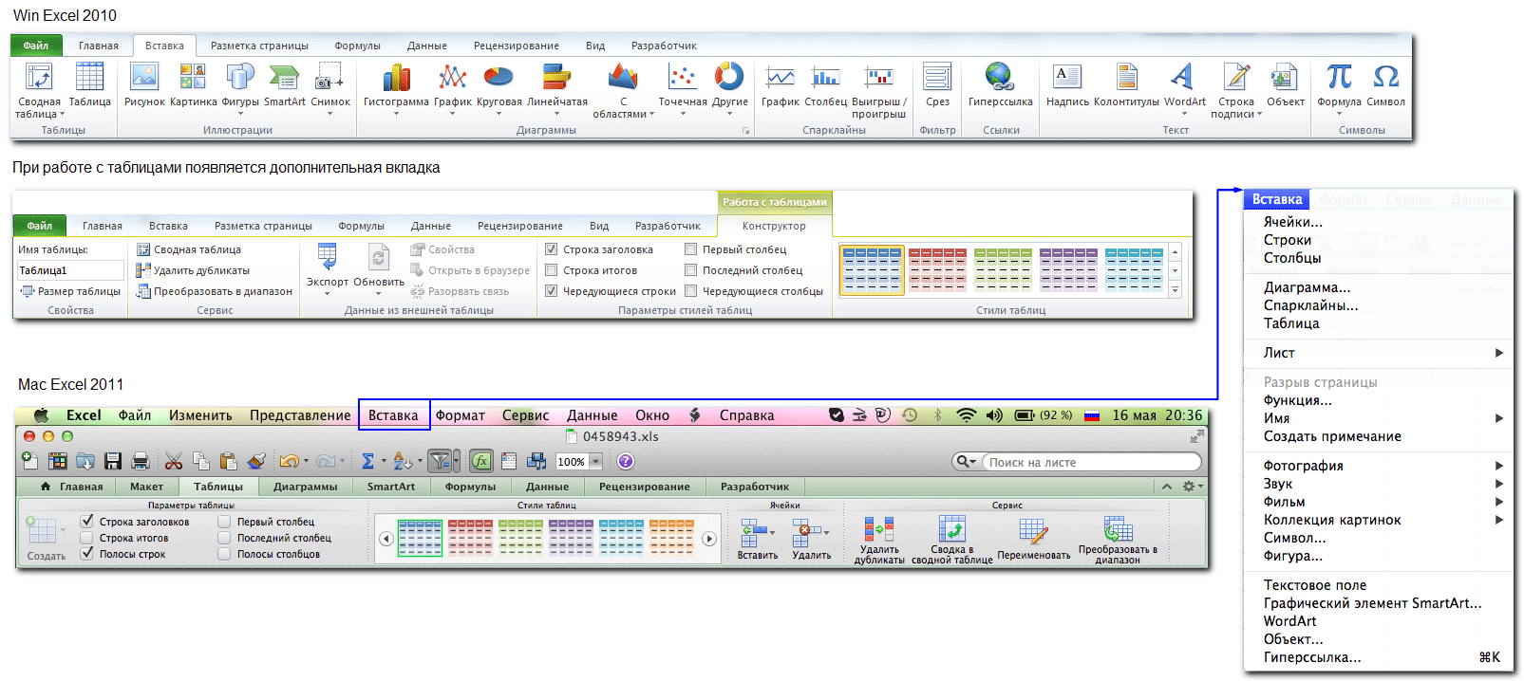
Task: Click the scissors Cut icon in Mac toolbar
Action: point(174,461)
